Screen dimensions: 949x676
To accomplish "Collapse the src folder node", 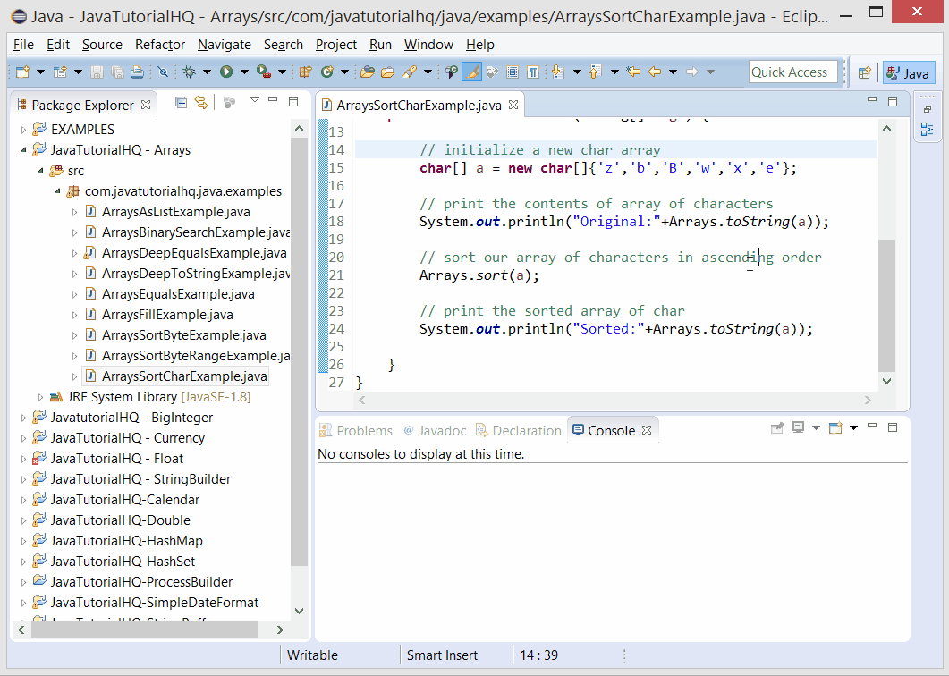I will click(x=40, y=171).
